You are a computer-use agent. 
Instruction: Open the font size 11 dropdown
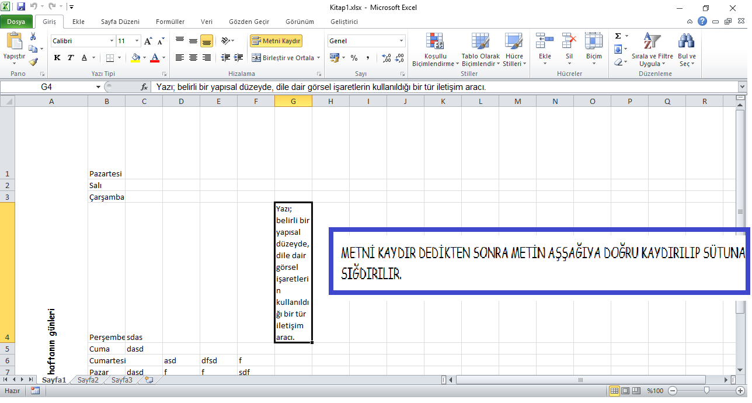(137, 41)
